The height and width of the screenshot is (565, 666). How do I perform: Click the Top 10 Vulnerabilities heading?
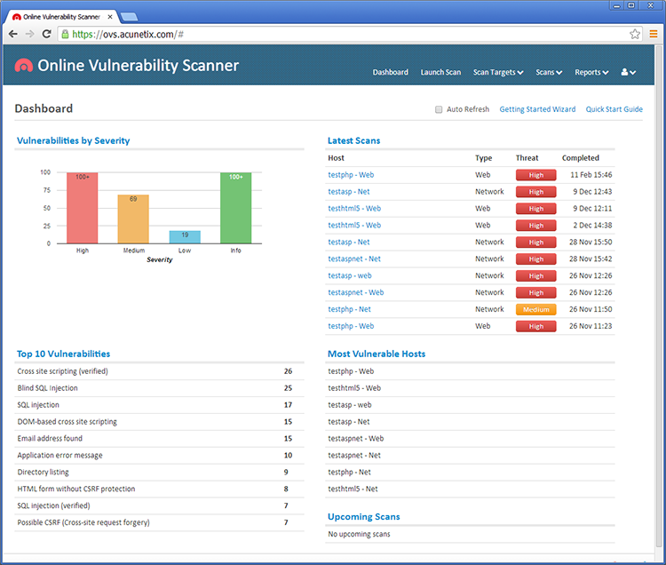(63, 354)
